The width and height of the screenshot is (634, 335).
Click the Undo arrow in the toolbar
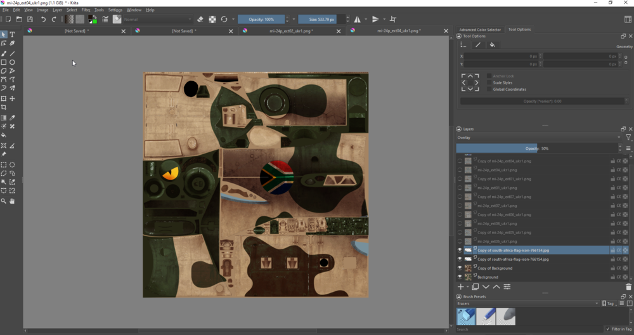tap(43, 20)
